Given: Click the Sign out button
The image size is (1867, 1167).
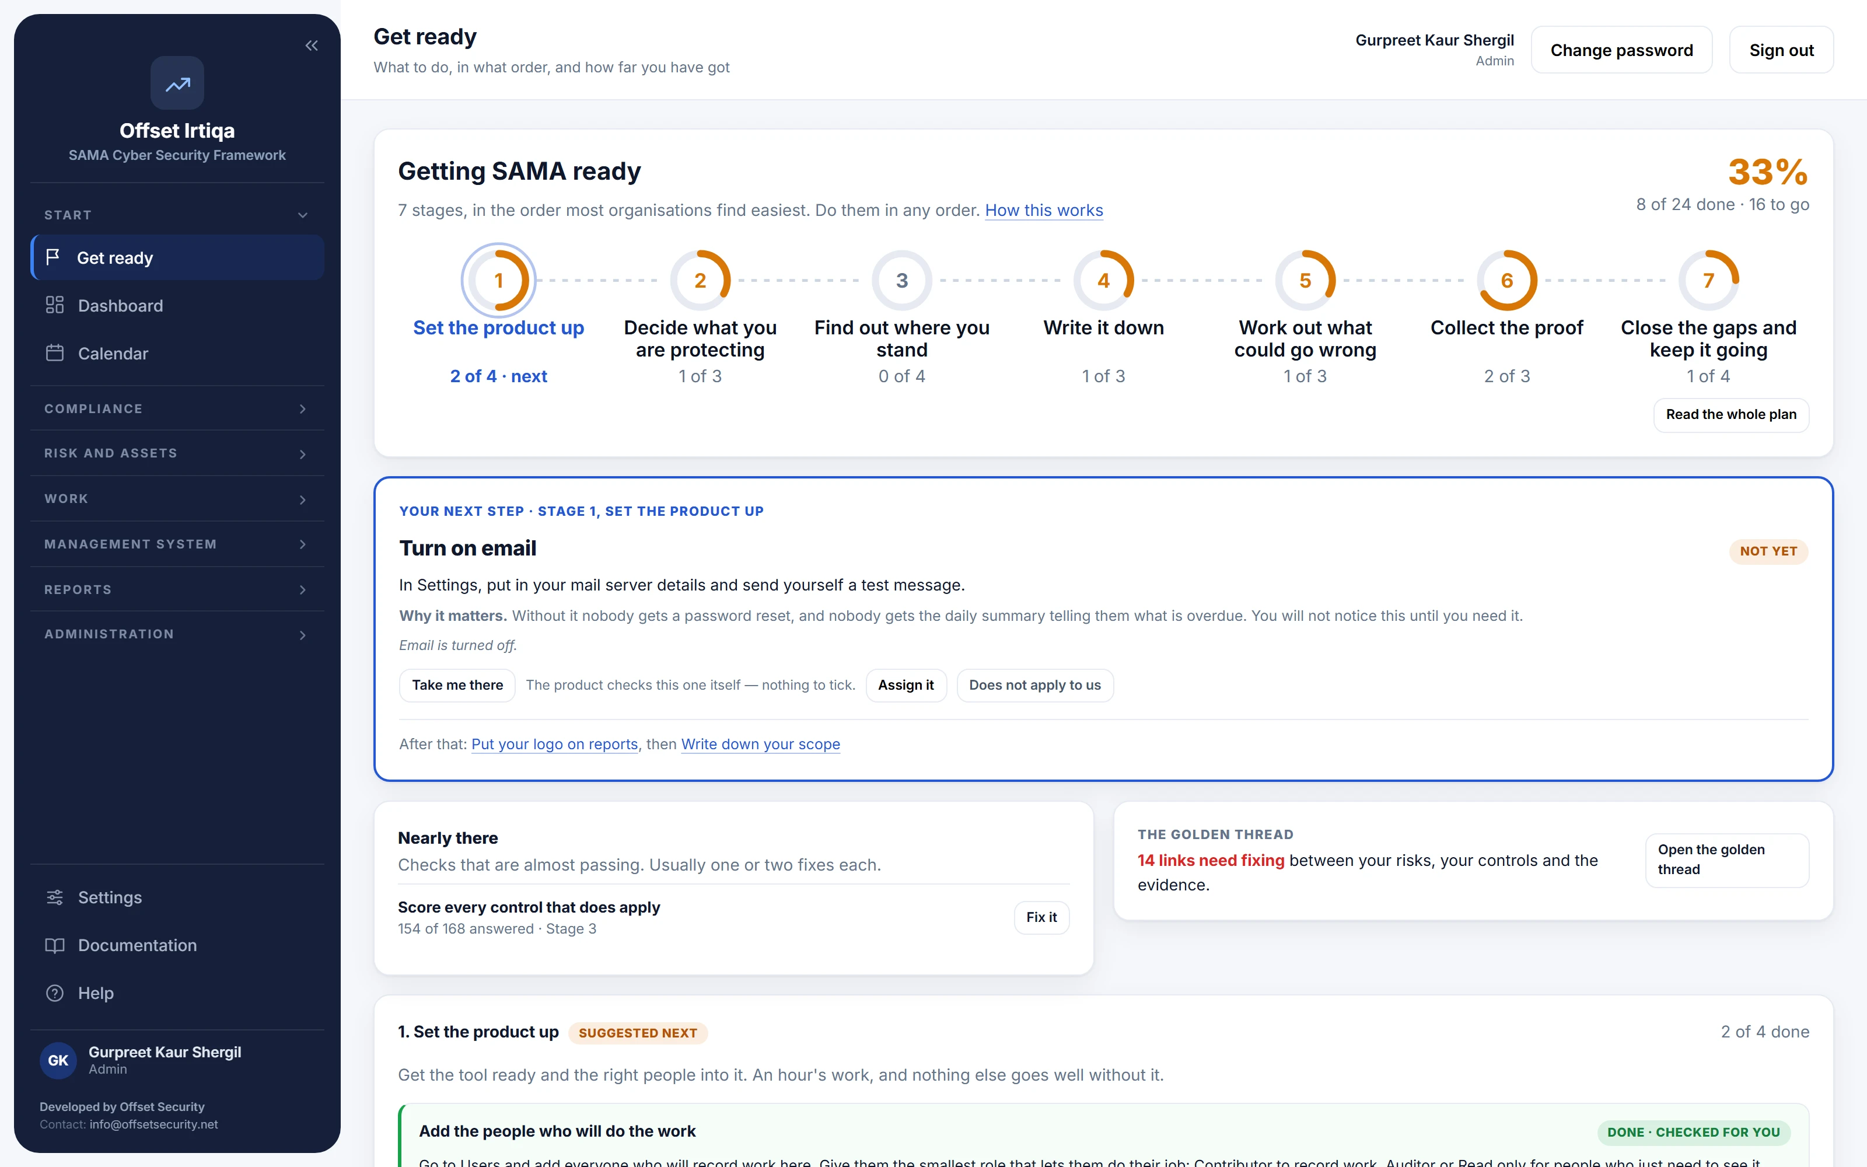Looking at the screenshot, I should pos(1781,50).
